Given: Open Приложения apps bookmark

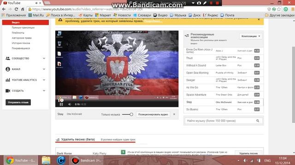Looking at the screenshot, I should [x=14, y=15].
